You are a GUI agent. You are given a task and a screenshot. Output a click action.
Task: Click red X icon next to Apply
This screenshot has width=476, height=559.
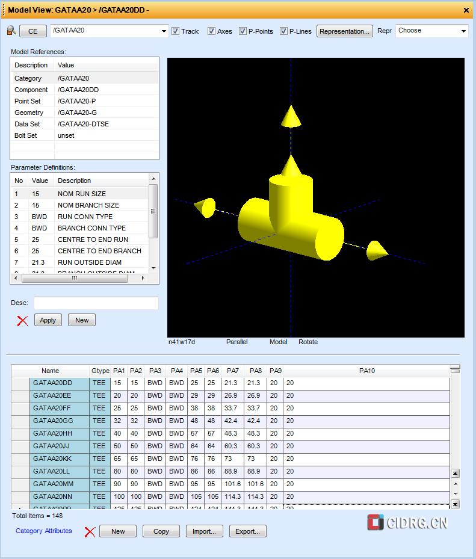click(22, 321)
